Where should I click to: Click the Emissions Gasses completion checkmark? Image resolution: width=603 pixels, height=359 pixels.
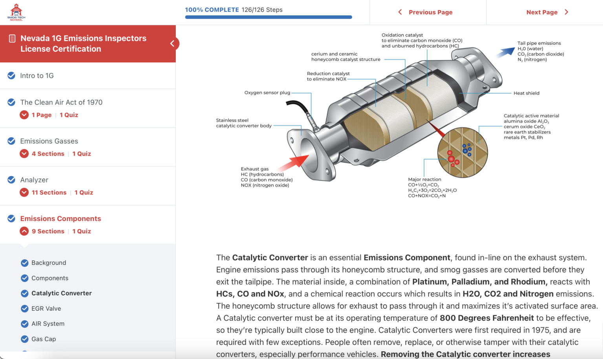pyautogui.click(x=12, y=141)
